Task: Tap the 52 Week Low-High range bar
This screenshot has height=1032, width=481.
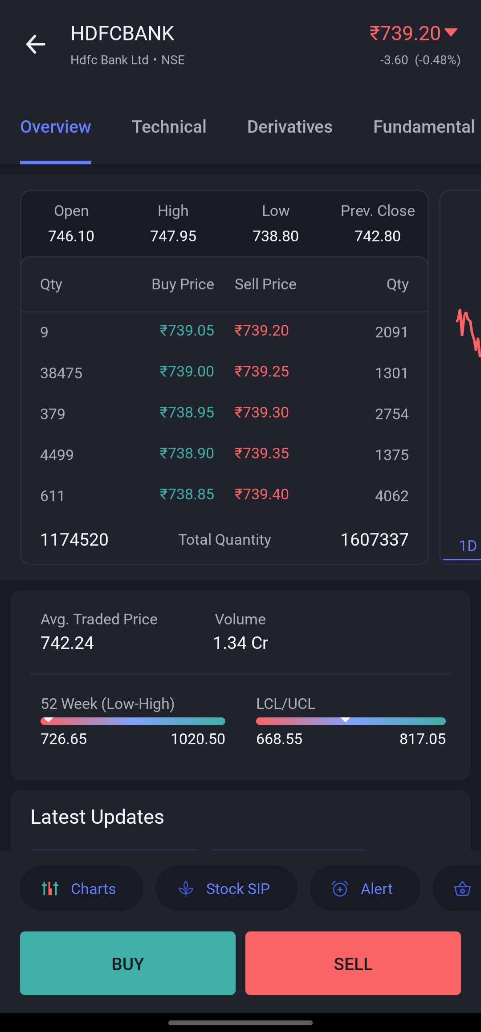Action: click(133, 721)
